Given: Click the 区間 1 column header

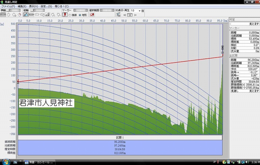Looking at the screenshot, I should 120,138.
